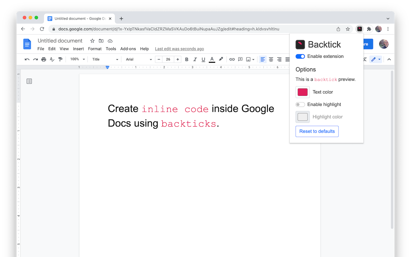The image size is (411, 257).
Task: Turn on Enable highlight switch
Action: click(x=300, y=104)
